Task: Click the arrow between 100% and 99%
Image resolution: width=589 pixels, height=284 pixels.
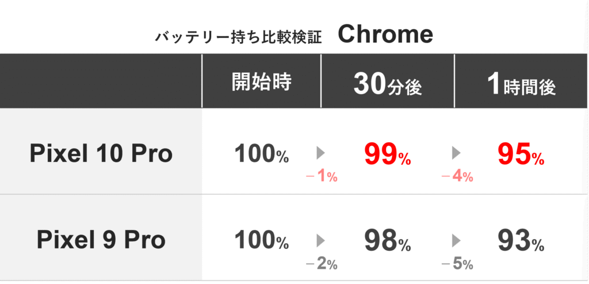Action: [321, 153]
